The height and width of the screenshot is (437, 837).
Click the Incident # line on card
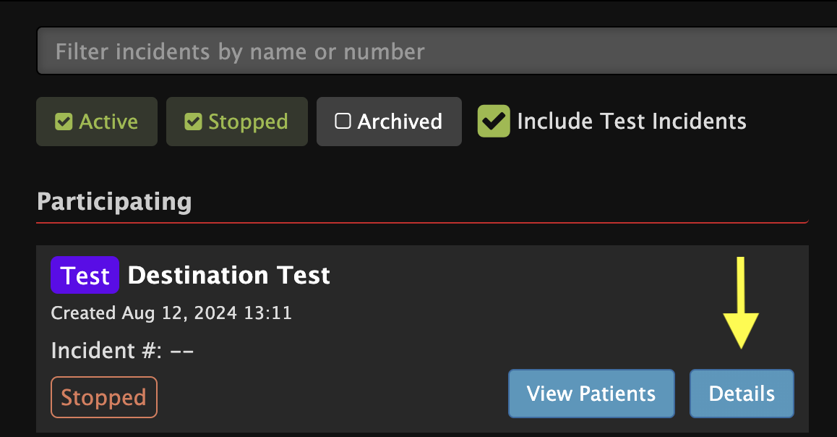[x=122, y=351]
